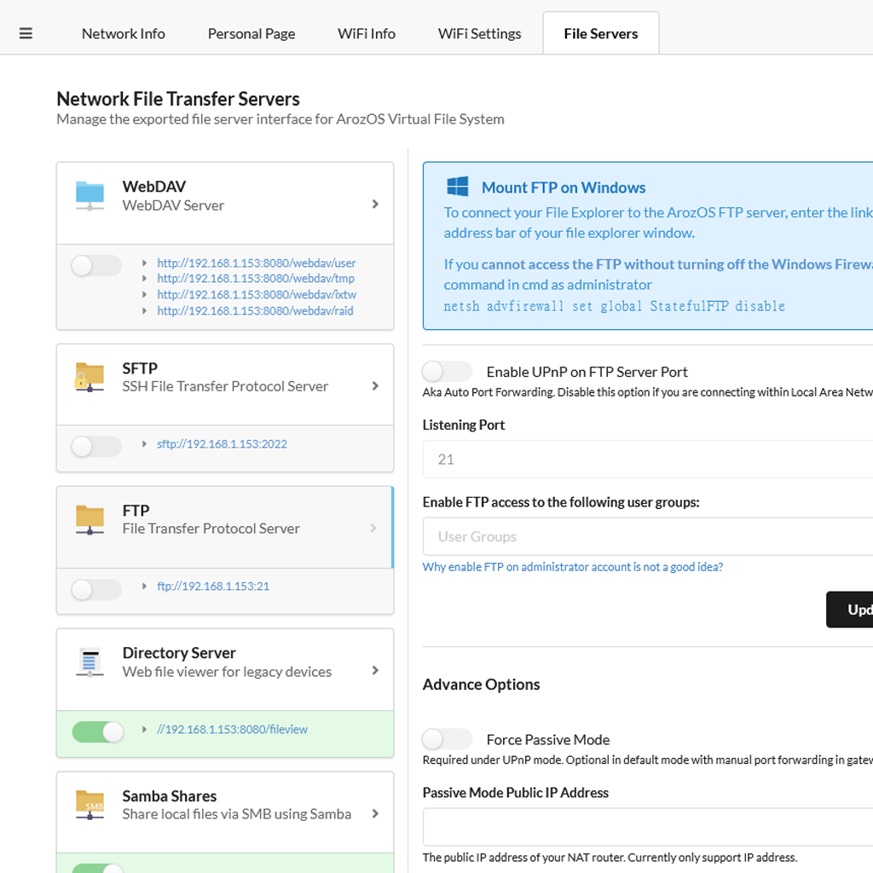Open the User Groups dropdown
The image size is (873, 873).
click(648, 537)
